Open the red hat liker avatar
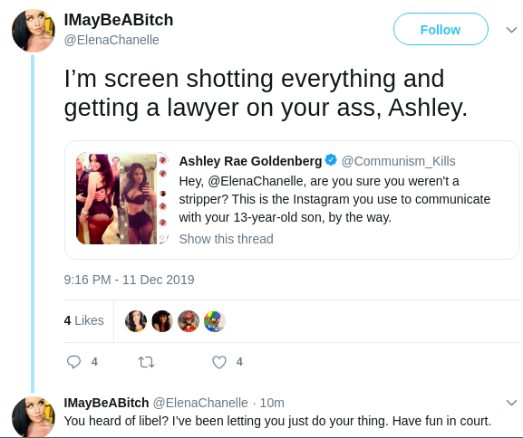The width and height of the screenshot is (523, 438). pos(189,321)
